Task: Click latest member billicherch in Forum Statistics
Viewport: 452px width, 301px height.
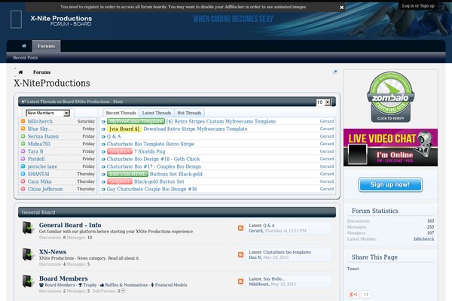Action: coord(423,239)
